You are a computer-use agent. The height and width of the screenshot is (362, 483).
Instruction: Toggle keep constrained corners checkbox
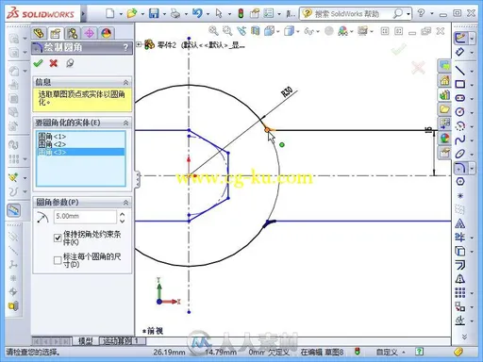[58, 238]
